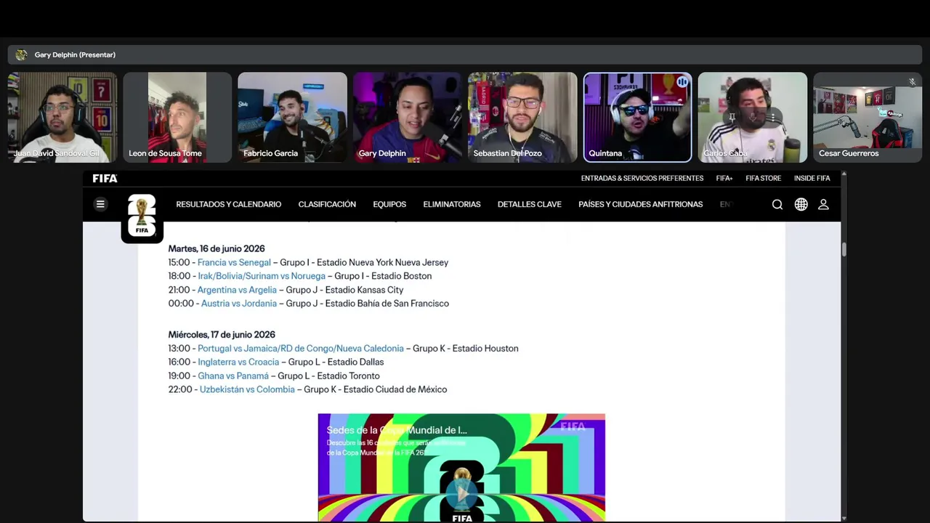Open the Uzbekistán vs Colombia match

tap(247, 389)
